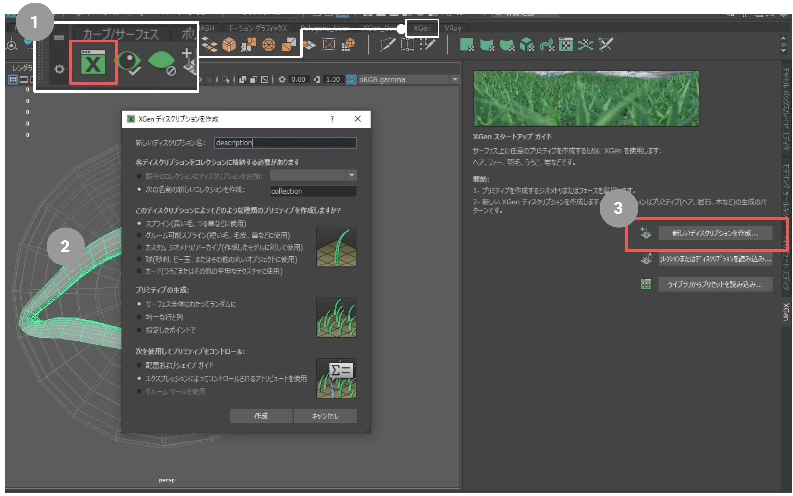This screenshot has height=496, width=793.
Task: Click the bounding-box lattice shelf icon
Action: tap(329, 44)
